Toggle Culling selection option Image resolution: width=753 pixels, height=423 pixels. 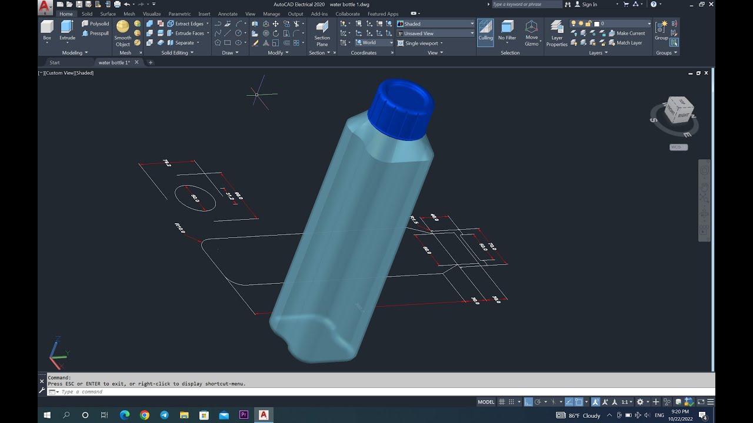(485, 32)
